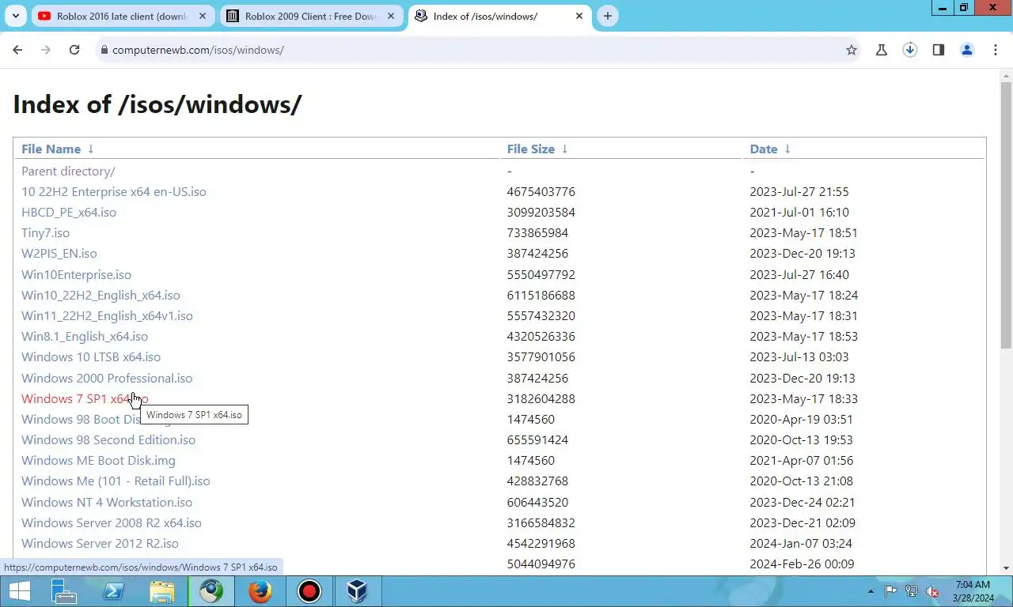Click the scrollbar down arrow
The image size is (1013, 607).
pyautogui.click(x=1006, y=567)
